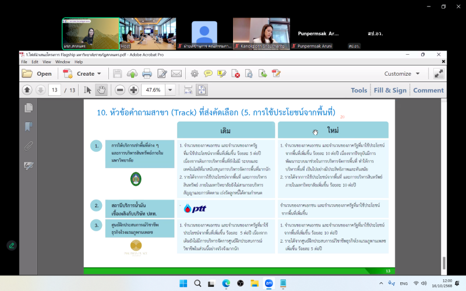
Task: Toggle the Hand pan tool
Action: pos(101,90)
